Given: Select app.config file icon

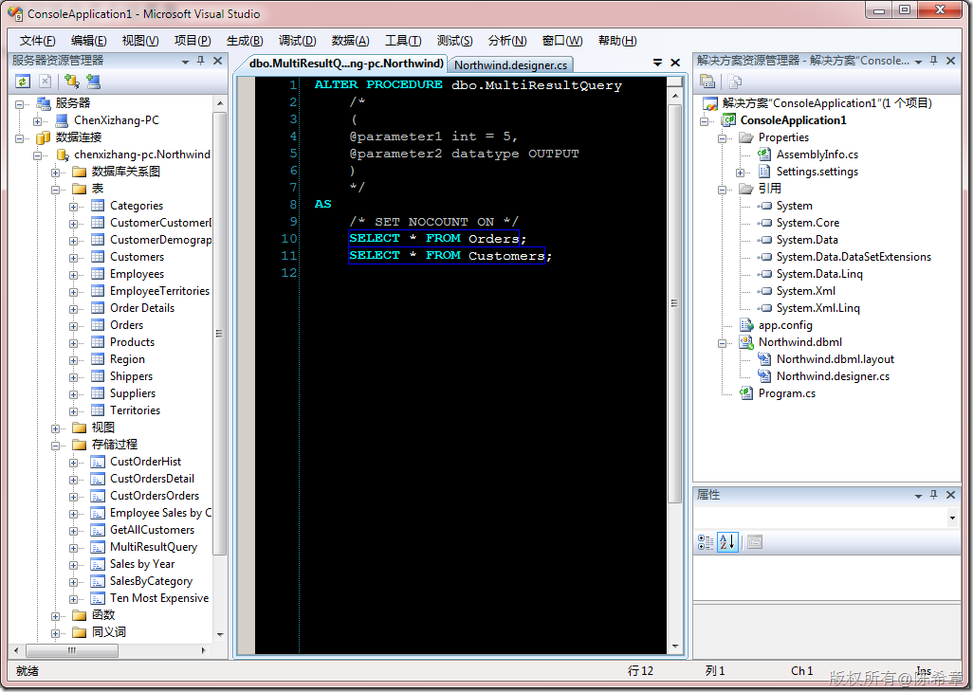Looking at the screenshot, I should point(746,325).
